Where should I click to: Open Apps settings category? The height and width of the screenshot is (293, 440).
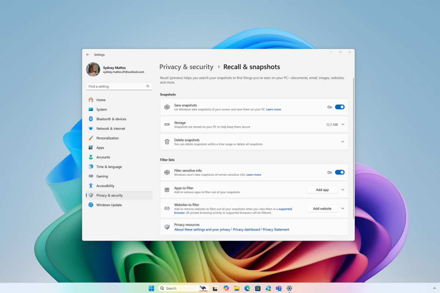tap(119, 148)
